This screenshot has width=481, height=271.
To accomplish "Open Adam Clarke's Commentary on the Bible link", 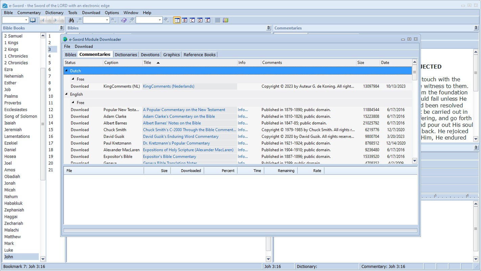I will pos(179,116).
